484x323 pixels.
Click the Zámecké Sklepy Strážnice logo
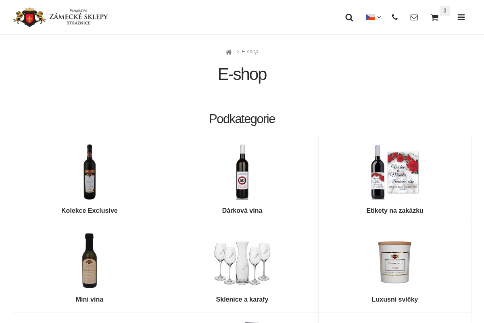click(x=60, y=17)
